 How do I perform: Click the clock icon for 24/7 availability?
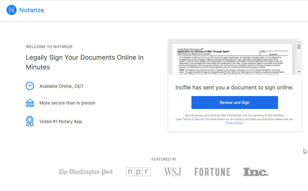[30, 86]
